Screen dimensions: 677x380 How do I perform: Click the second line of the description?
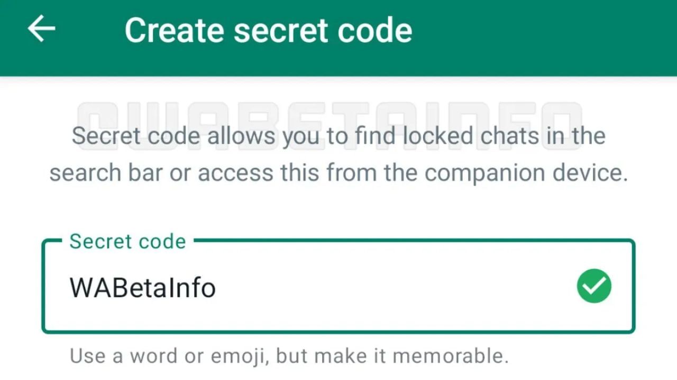[338, 173]
